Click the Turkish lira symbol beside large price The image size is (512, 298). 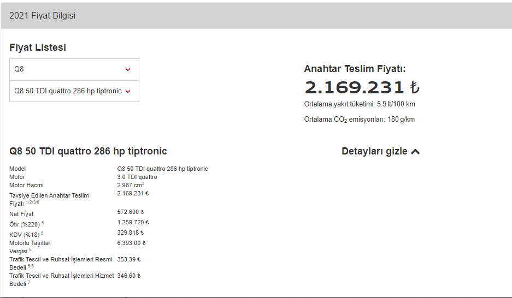point(415,87)
